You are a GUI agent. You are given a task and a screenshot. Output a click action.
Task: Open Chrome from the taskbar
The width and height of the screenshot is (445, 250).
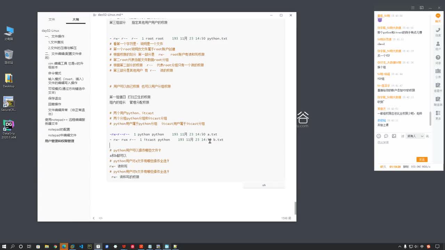pyautogui.click(x=55, y=247)
